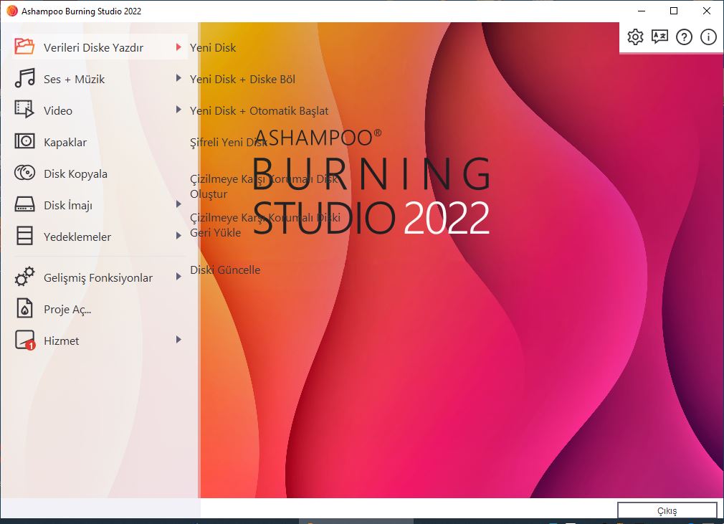Click the Hizmet icon with notification badge
This screenshot has width=724, height=524.
(x=25, y=340)
